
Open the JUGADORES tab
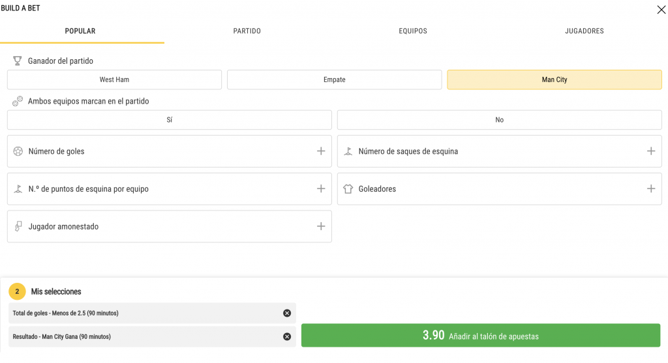[x=584, y=31]
